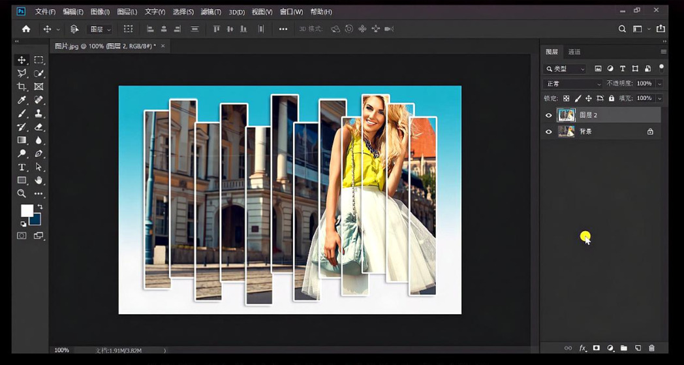The image size is (684, 365).
Task: Open the 正常 blend mode dropdown
Action: click(573, 84)
